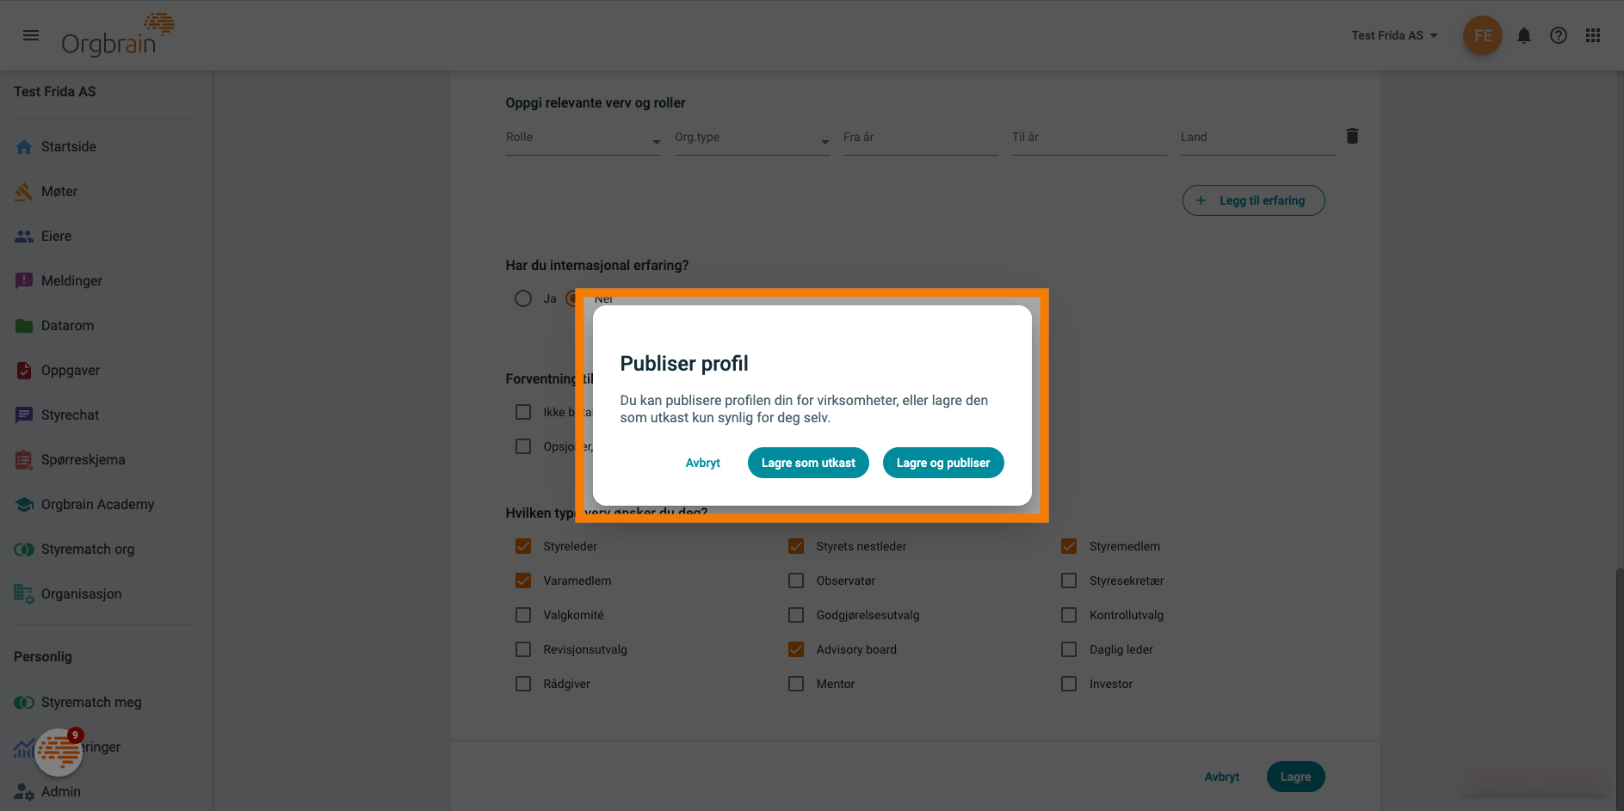Click the Til år input field
The image size is (1624, 811).
point(1090,138)
